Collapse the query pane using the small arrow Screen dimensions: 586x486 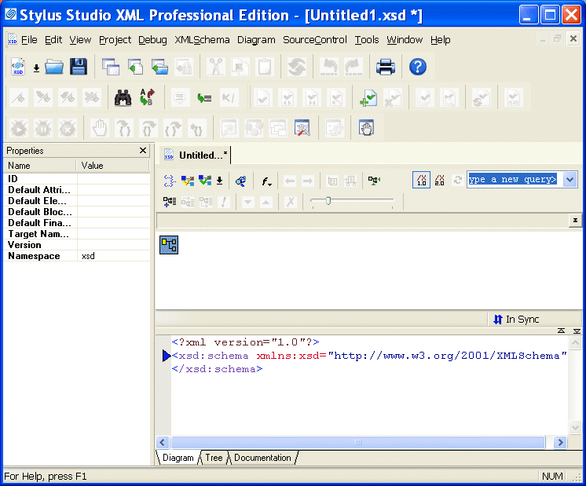pyautogui.click(x=575, y=221)
